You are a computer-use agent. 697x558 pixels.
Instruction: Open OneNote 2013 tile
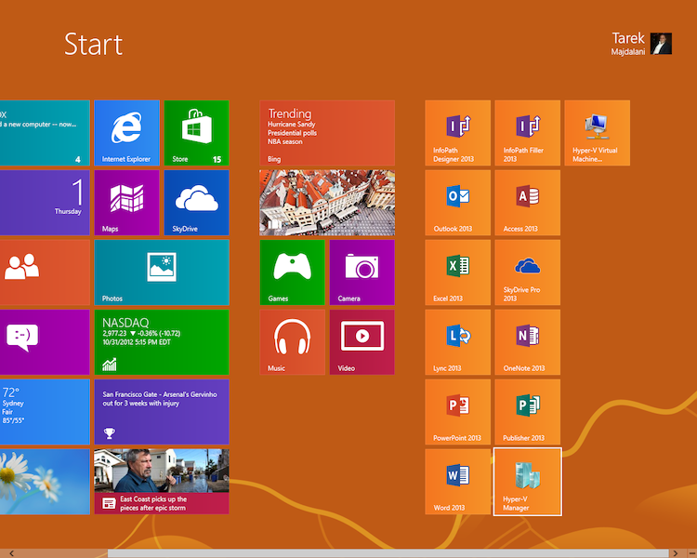(x=527, y=342)
